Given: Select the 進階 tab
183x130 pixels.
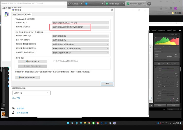Looking at the screenshot, I should coord(29,14).
